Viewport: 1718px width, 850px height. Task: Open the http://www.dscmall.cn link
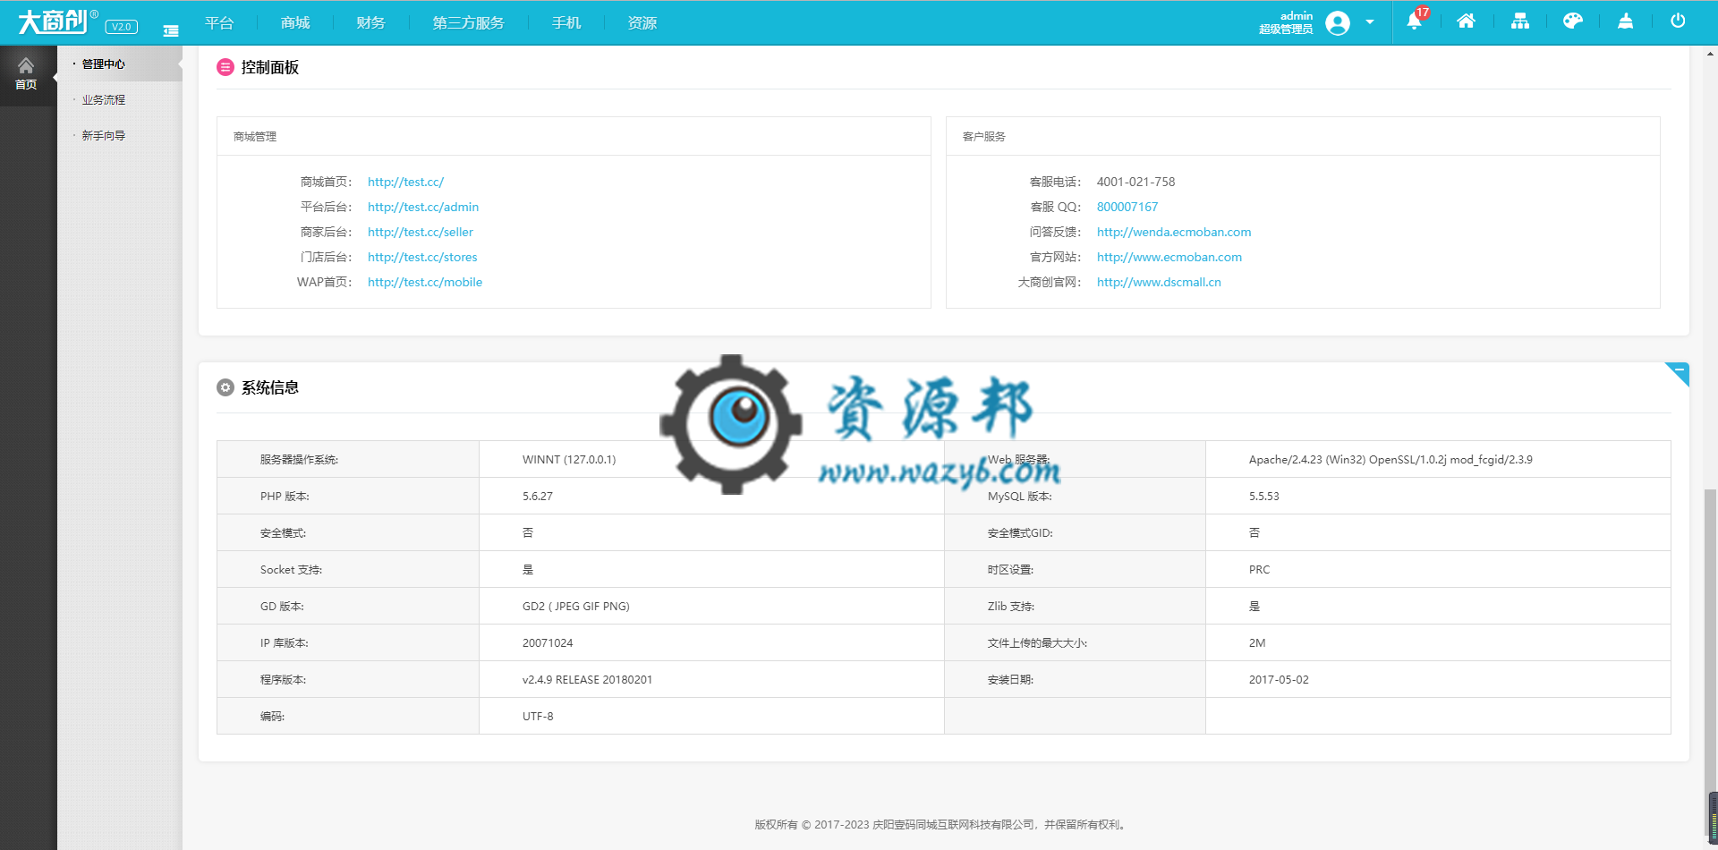click(1159, 282)
